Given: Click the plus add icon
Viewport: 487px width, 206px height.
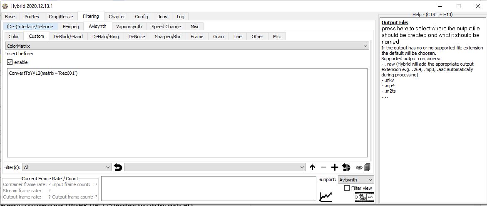Looking at the screenshot, I should [x=335, y=167].
